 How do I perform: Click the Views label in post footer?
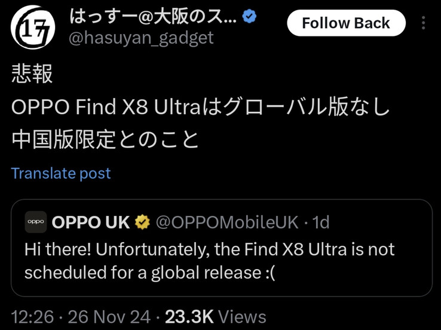242,316
